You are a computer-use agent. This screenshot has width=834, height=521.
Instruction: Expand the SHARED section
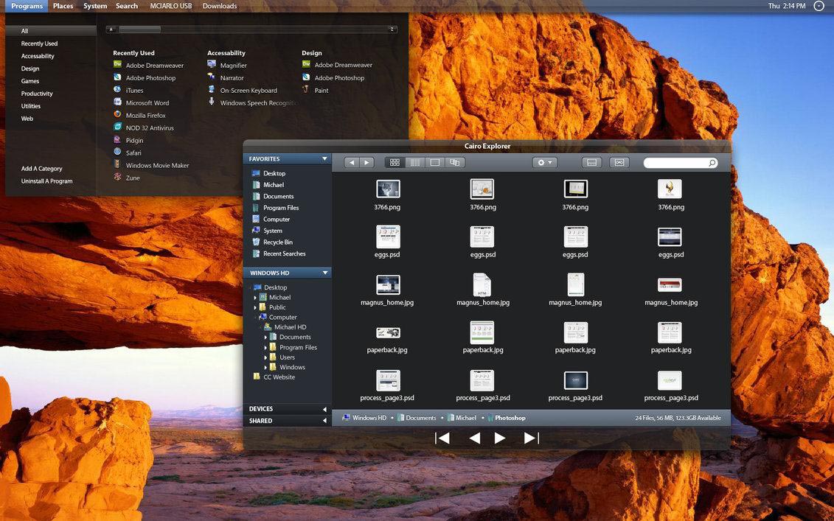coord(324,421)
